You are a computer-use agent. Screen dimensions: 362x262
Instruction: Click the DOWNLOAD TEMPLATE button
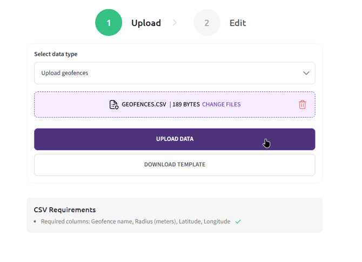tap(175, 165)
